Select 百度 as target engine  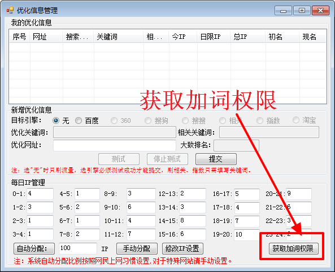[79, 121]
